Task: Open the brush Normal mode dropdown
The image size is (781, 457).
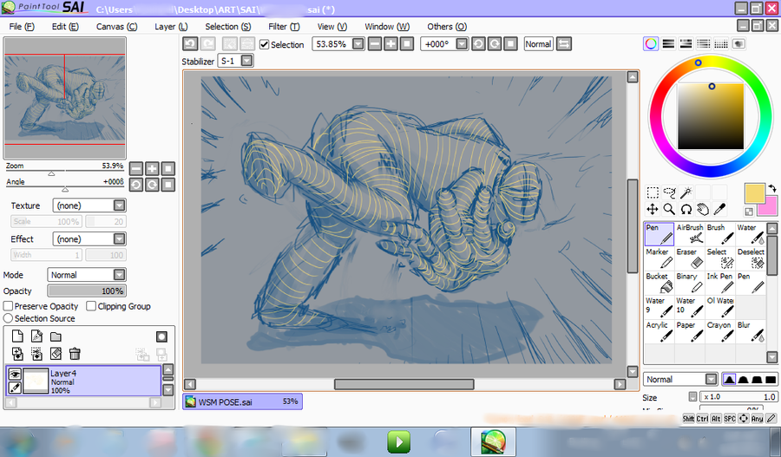Action: 712,379
